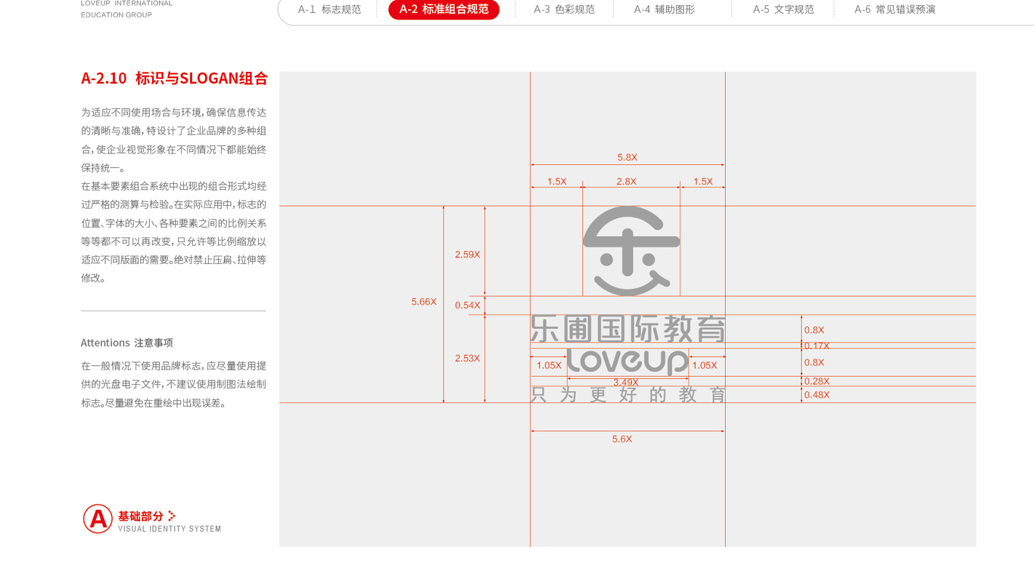Click the 2.53X height label

point(467,358)
